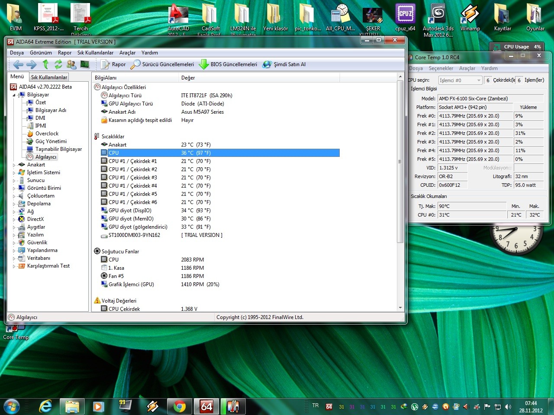Refresh sensor readings with green arrows icon
The width and height of the screenshot is (554, 415).
58,64
